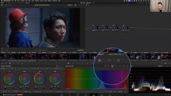Viewport: 171px width, 96px height.
Task: Open the Help menu
Action: 59,1
